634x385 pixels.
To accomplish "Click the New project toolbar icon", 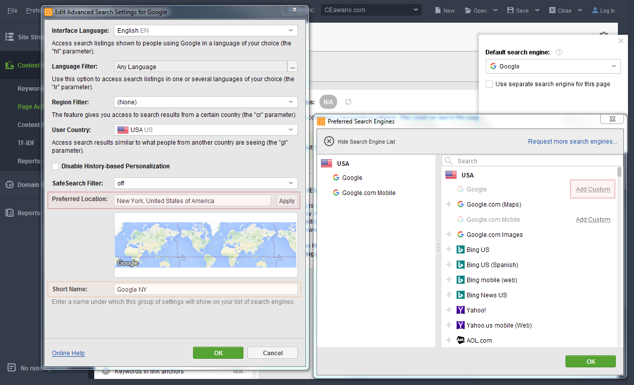I will pos(437,10).
